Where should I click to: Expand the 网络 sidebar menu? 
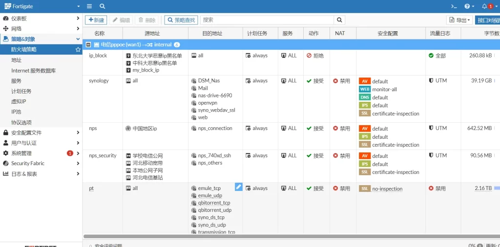[x=41, y=29]
